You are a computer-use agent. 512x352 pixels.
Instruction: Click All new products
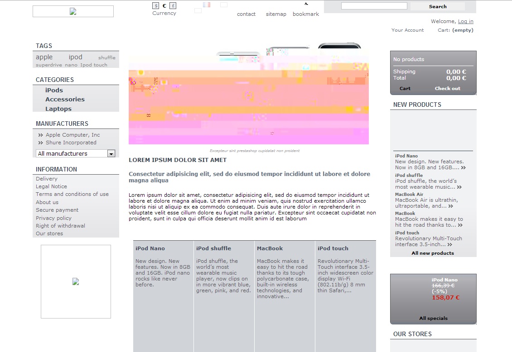[x=433, y=253]
